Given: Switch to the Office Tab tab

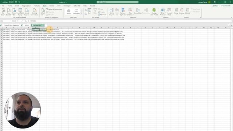Looking at the screenshot, I should coord(77,6).
